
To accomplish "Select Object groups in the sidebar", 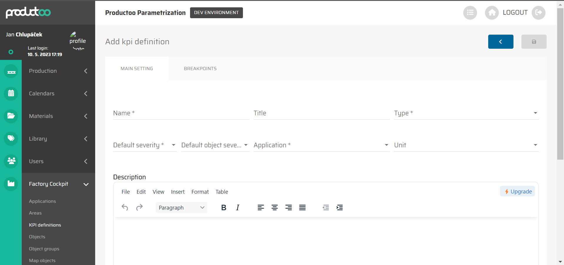I will [x=44, y=249].
